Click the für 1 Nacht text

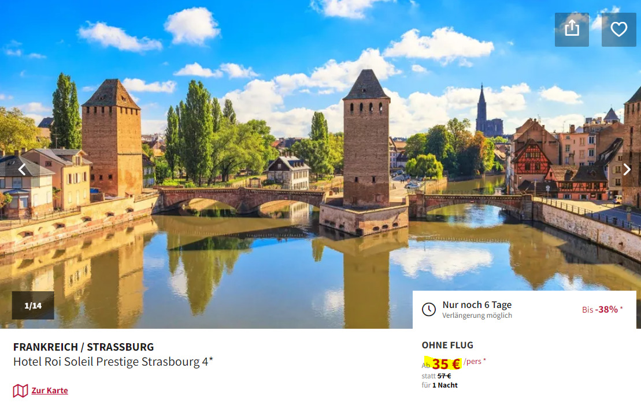click(439, 385)
